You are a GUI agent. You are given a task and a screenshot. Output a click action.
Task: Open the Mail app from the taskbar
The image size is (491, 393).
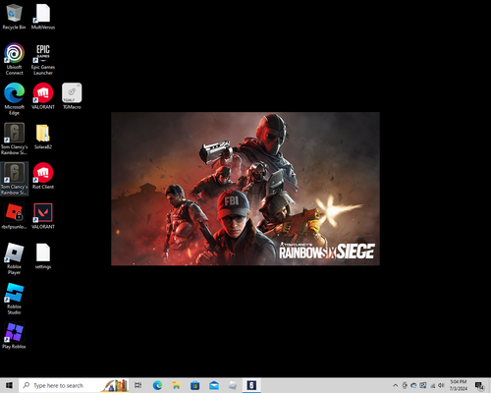point(214,385)
